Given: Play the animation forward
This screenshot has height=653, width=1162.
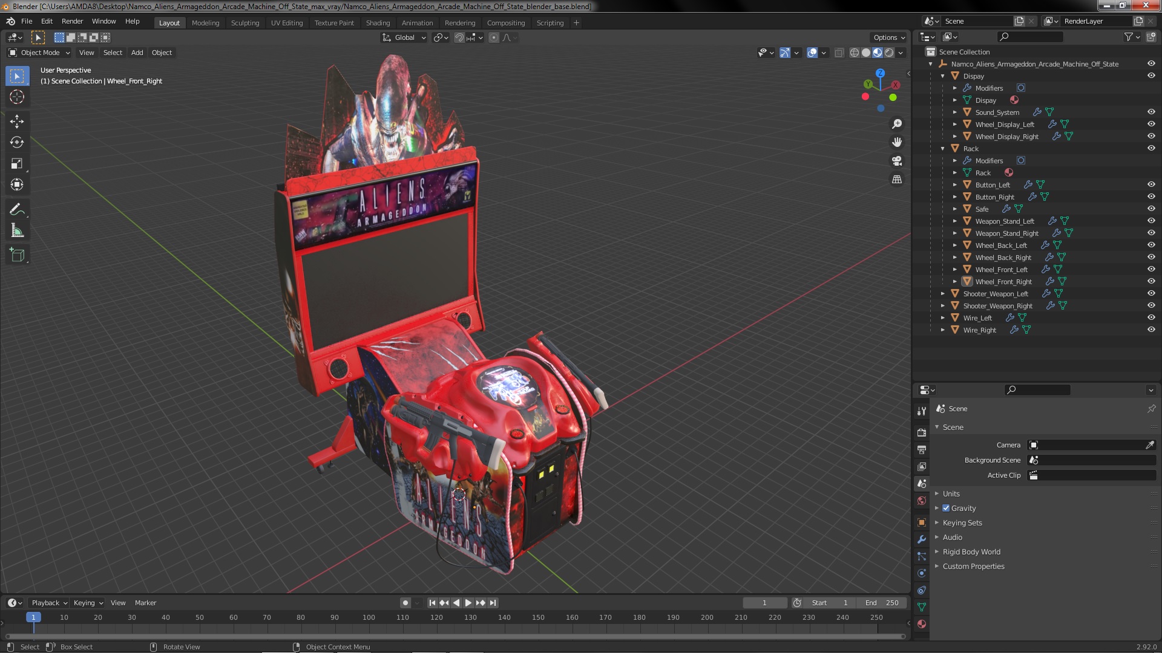Looking at the screenshot, I should (x=468, y=603).
